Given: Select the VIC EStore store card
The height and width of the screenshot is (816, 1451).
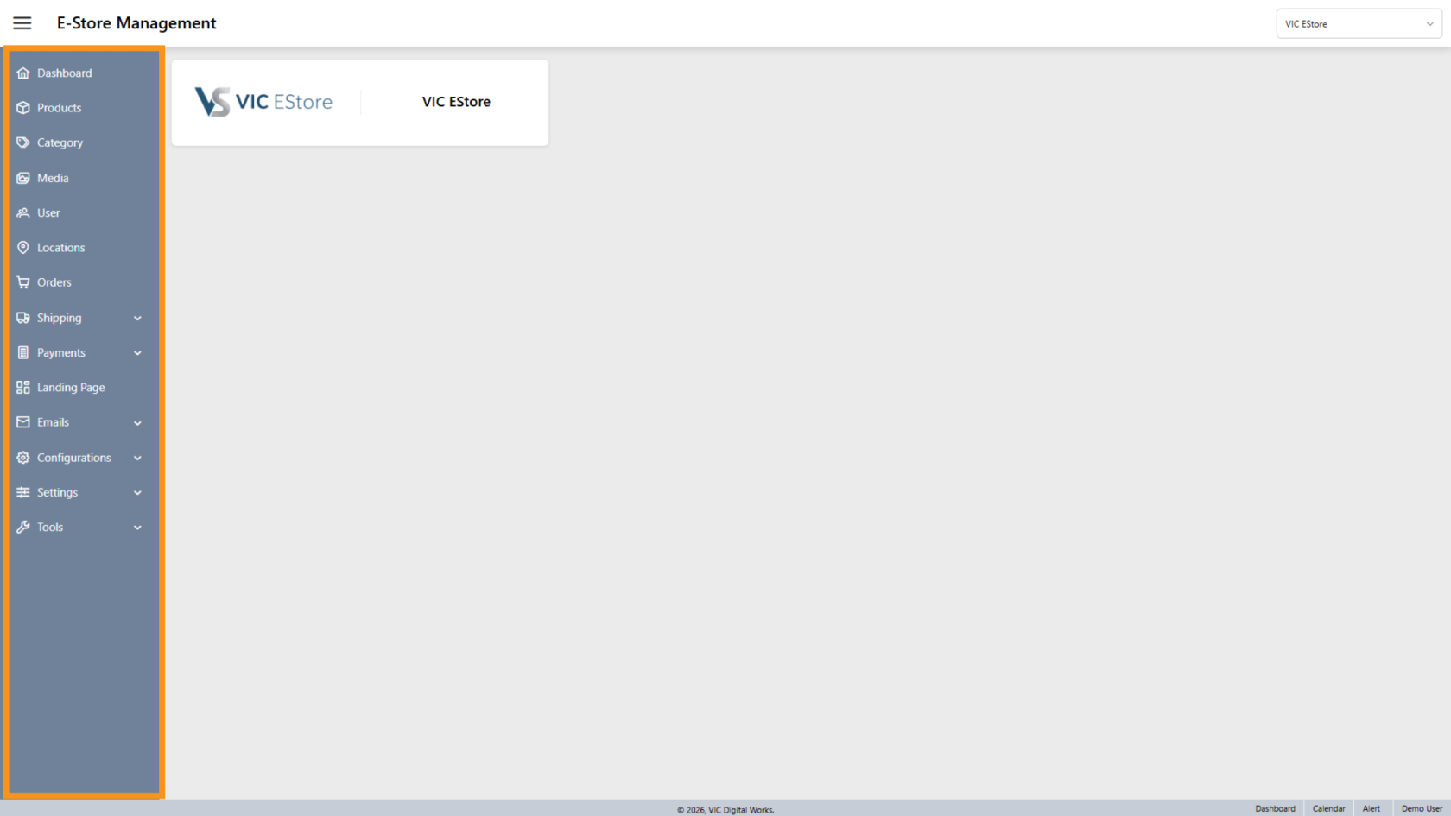Looking at the screenshot, I should pyautogui.click(x=360, y=103).
